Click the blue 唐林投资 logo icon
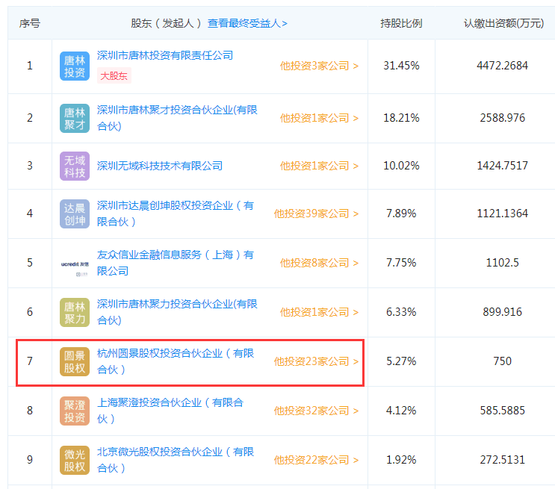This screenshot has width=555, height=489. point(74,66)
